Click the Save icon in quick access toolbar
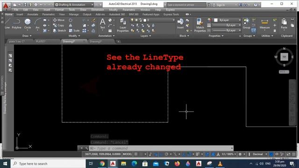The width and height of the screenshot is (299, 168). click(25, 5)
